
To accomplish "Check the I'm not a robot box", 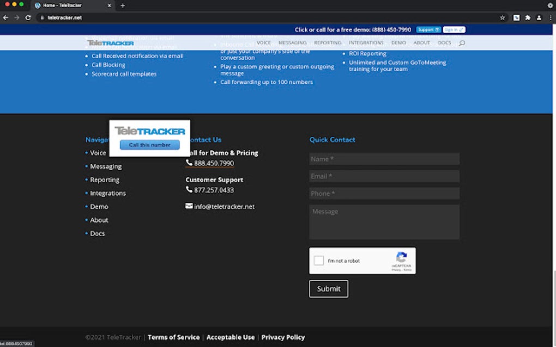I will (x=319, y=261).
